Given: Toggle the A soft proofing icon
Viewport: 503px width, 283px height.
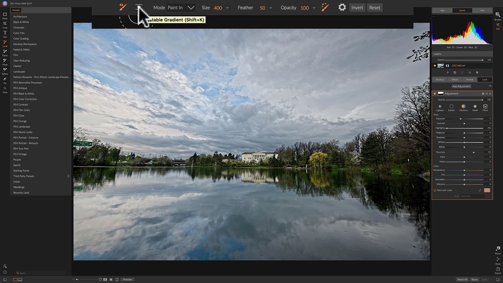Looking at the screenshot, I should click(x=105, y=279).
